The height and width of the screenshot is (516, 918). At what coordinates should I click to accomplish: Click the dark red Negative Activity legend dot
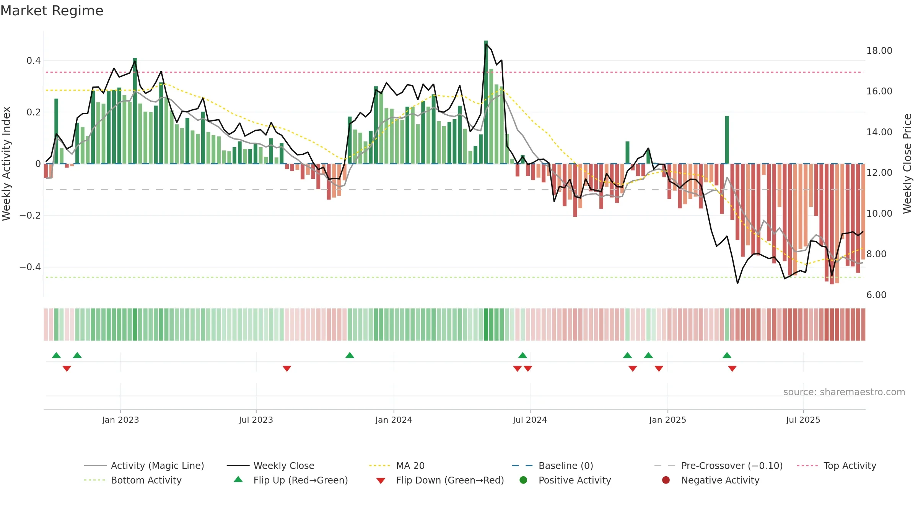(666, 480)
